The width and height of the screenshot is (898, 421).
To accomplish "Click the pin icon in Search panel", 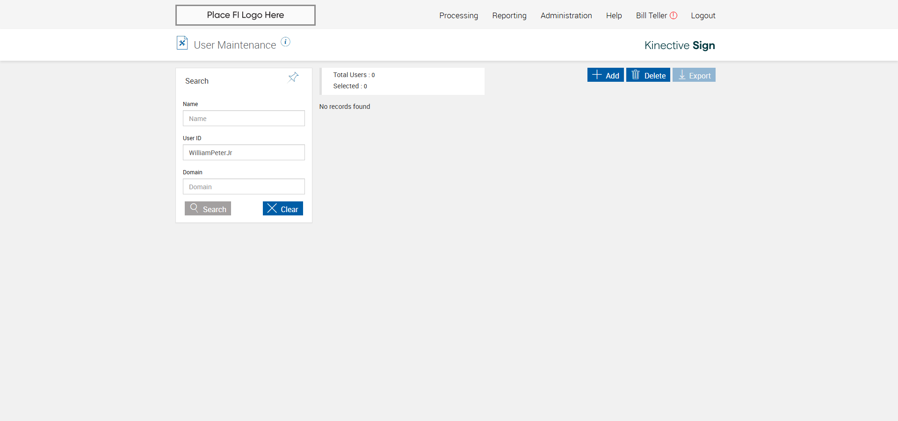I will [293, 77].
